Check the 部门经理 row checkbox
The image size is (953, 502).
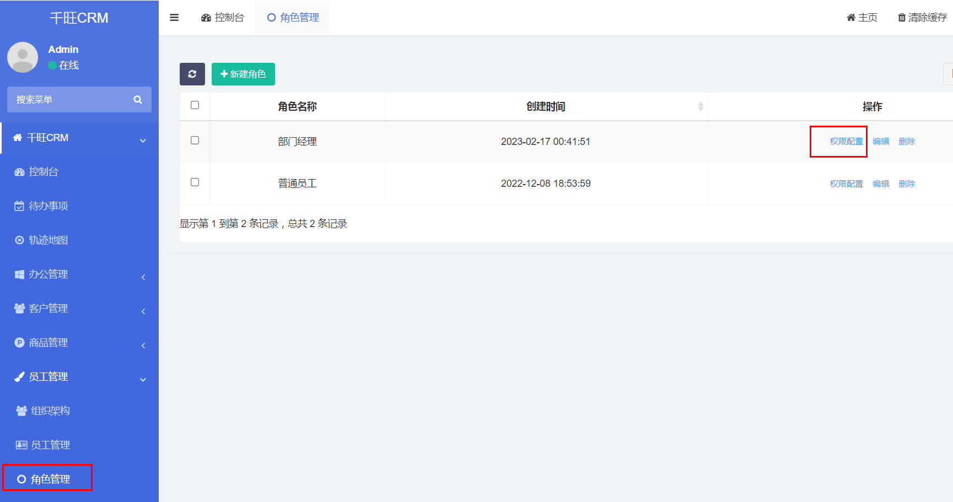[x=195, y=141]
